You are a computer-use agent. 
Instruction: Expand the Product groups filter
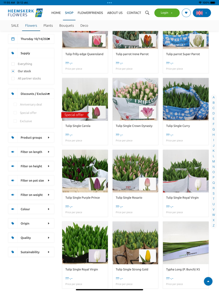(31, 138)
